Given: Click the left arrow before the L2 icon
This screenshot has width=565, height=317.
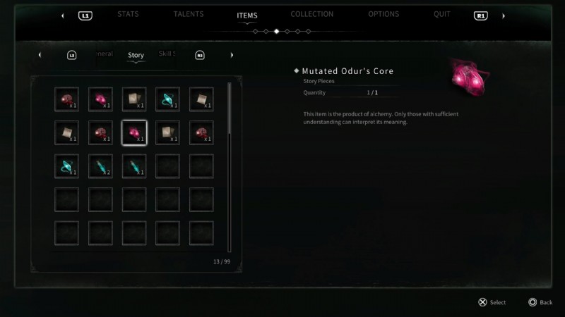Looking at the screenshot, I should pyautogui.click(x=40, y=55).
